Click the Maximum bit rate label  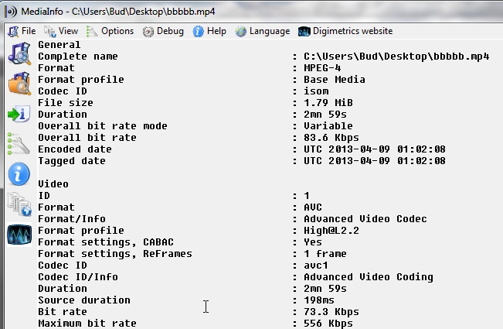click(x=87, y=324)
